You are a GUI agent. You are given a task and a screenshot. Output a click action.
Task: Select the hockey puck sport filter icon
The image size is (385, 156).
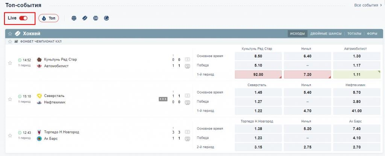(85, 18)
